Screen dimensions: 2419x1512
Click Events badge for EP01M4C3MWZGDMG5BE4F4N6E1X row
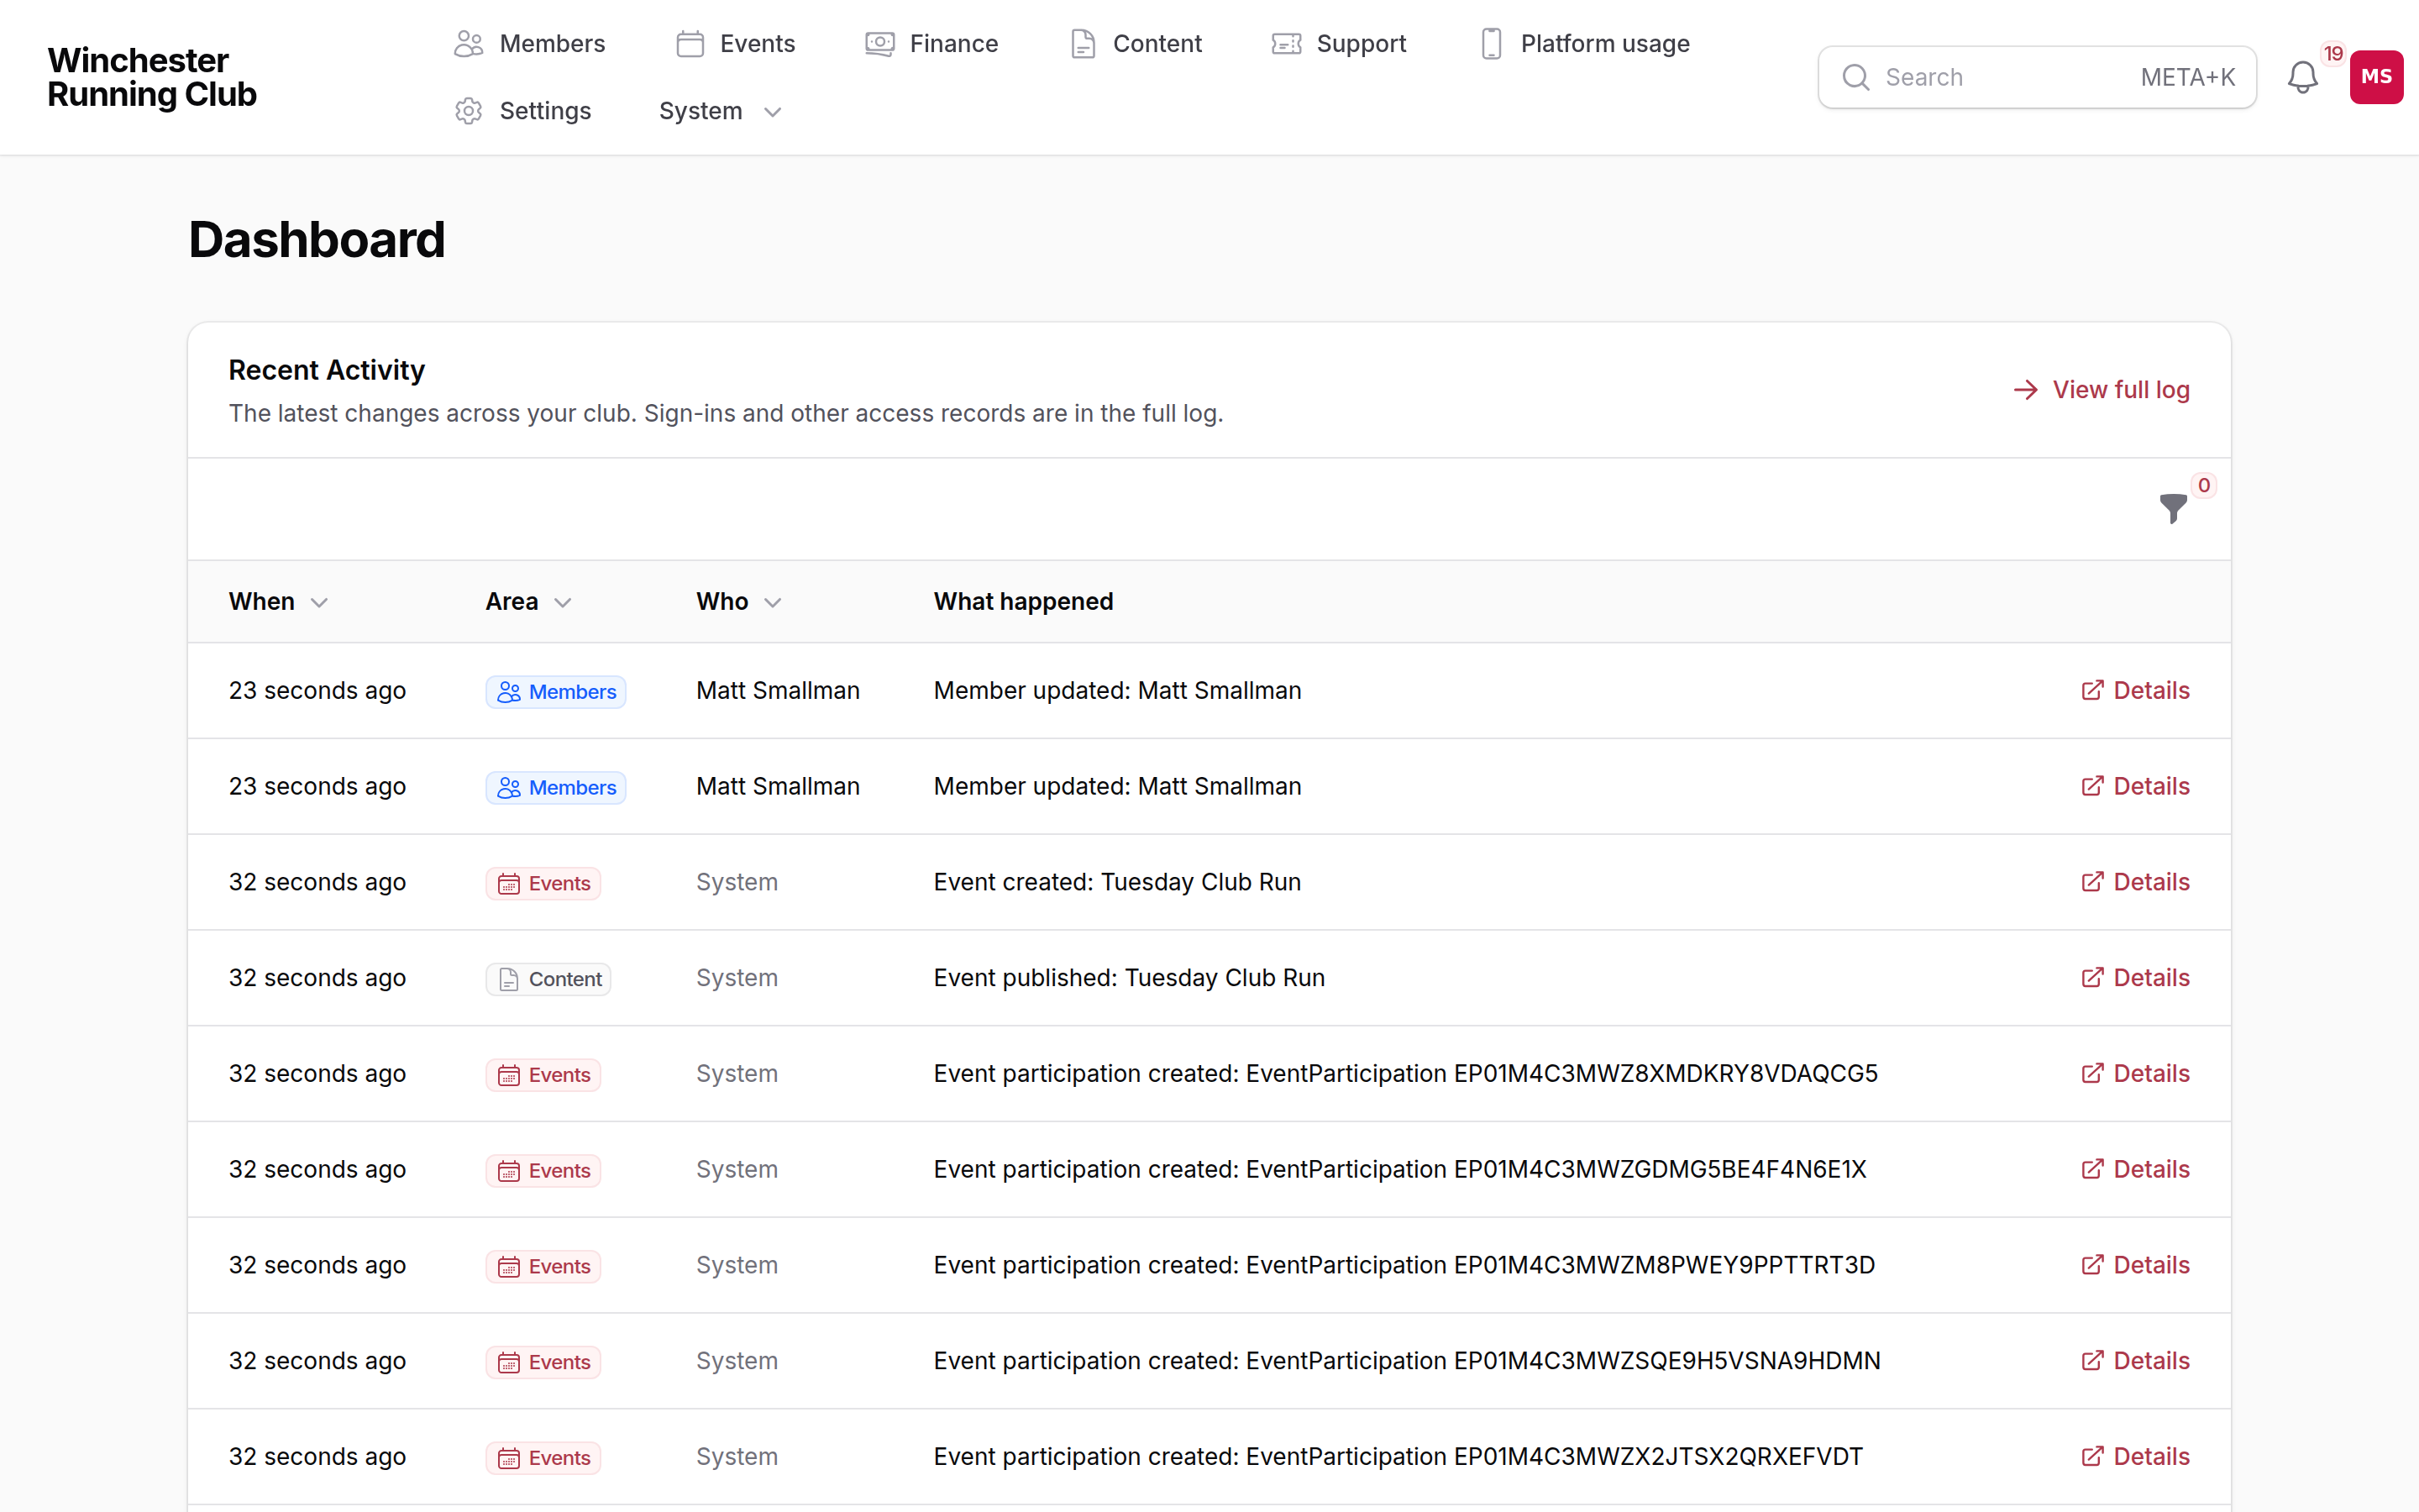[x=543, y=1171]
